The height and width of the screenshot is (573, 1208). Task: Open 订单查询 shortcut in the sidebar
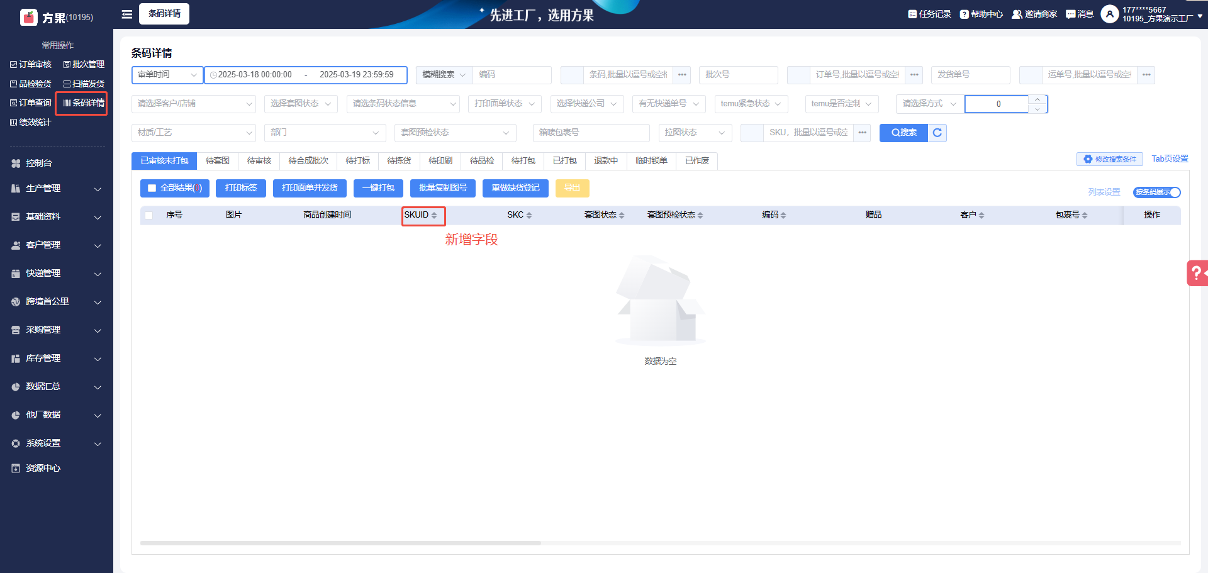click(31, 103)
